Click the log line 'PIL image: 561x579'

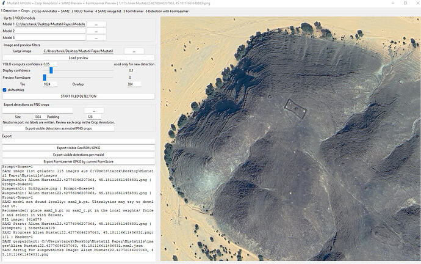[22, 219]
